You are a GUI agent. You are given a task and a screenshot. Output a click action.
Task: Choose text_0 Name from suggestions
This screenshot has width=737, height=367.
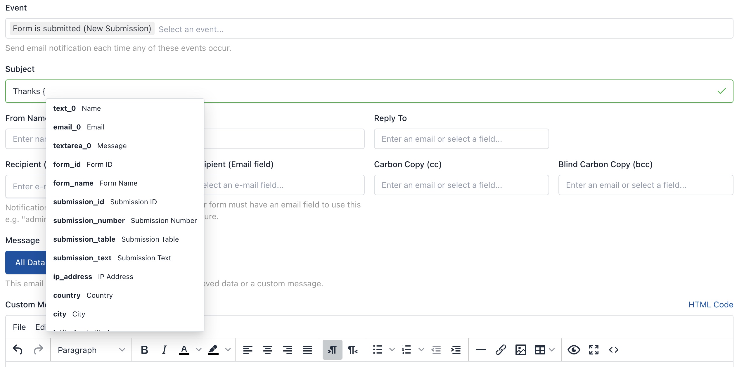point(125,108)
